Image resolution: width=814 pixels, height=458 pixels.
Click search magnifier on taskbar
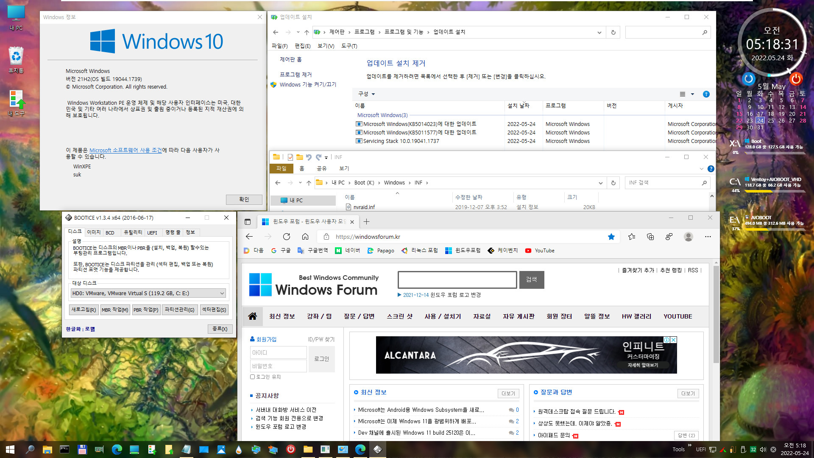[30, 450]
